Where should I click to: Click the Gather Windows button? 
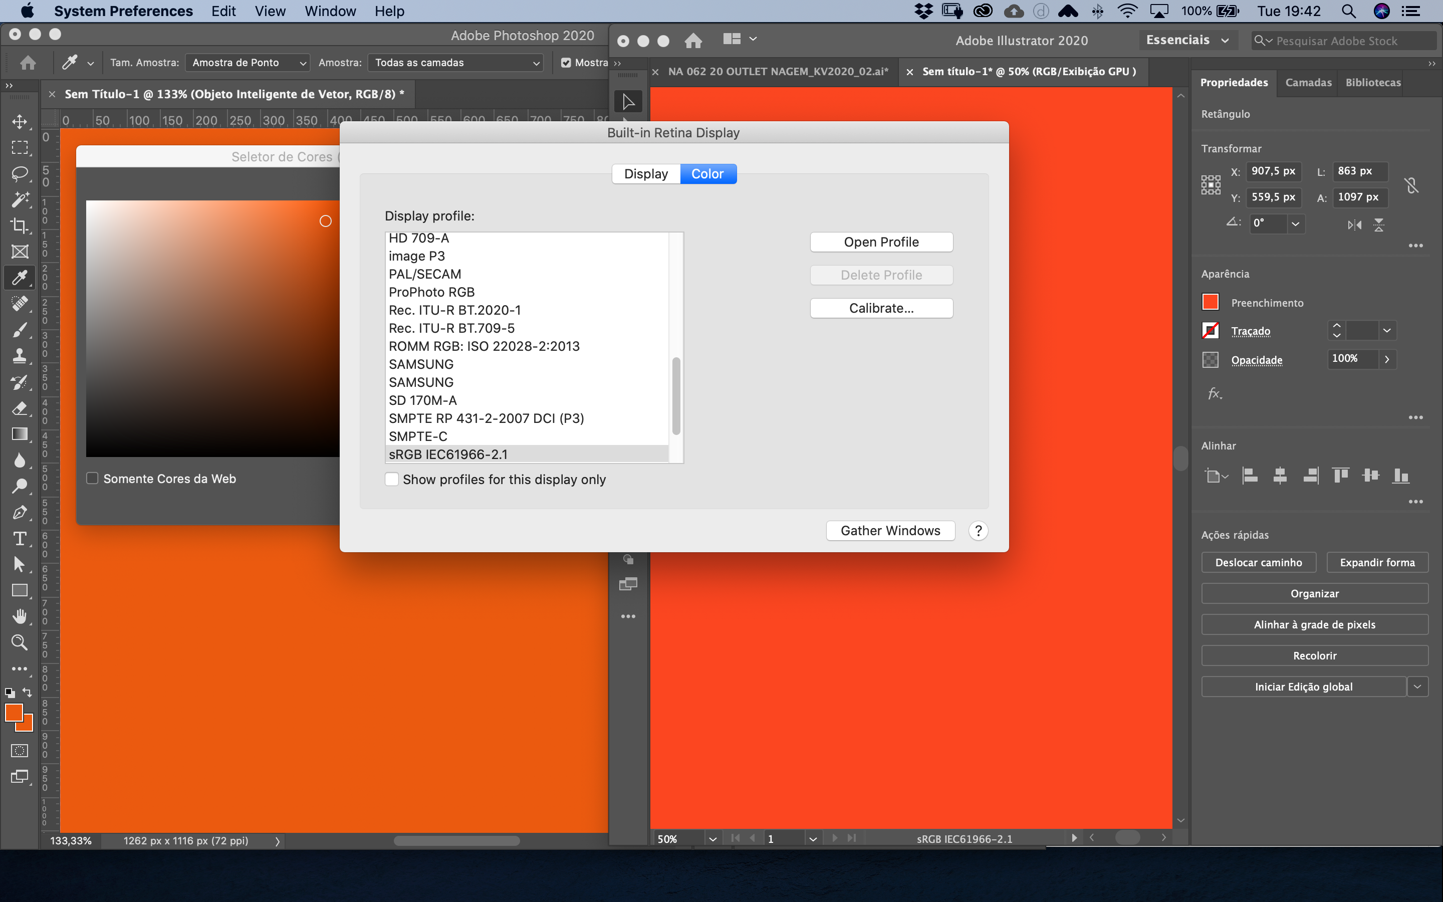(x=890, y=530)
